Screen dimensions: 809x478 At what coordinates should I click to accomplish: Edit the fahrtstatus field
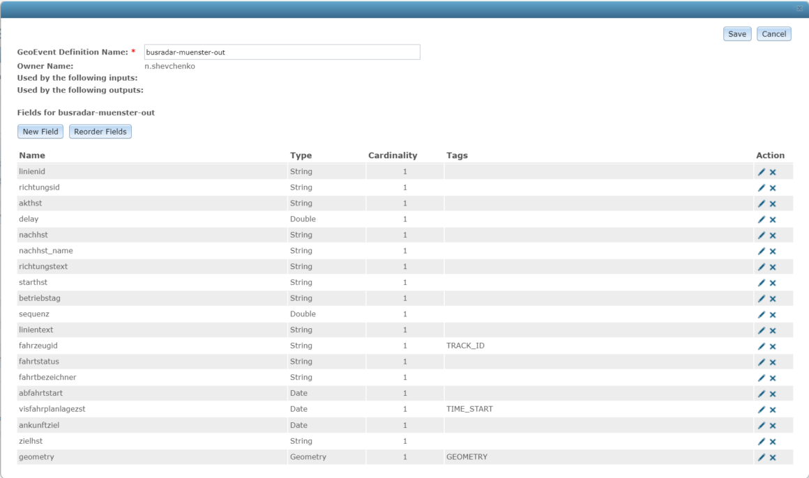pos(762,362)
